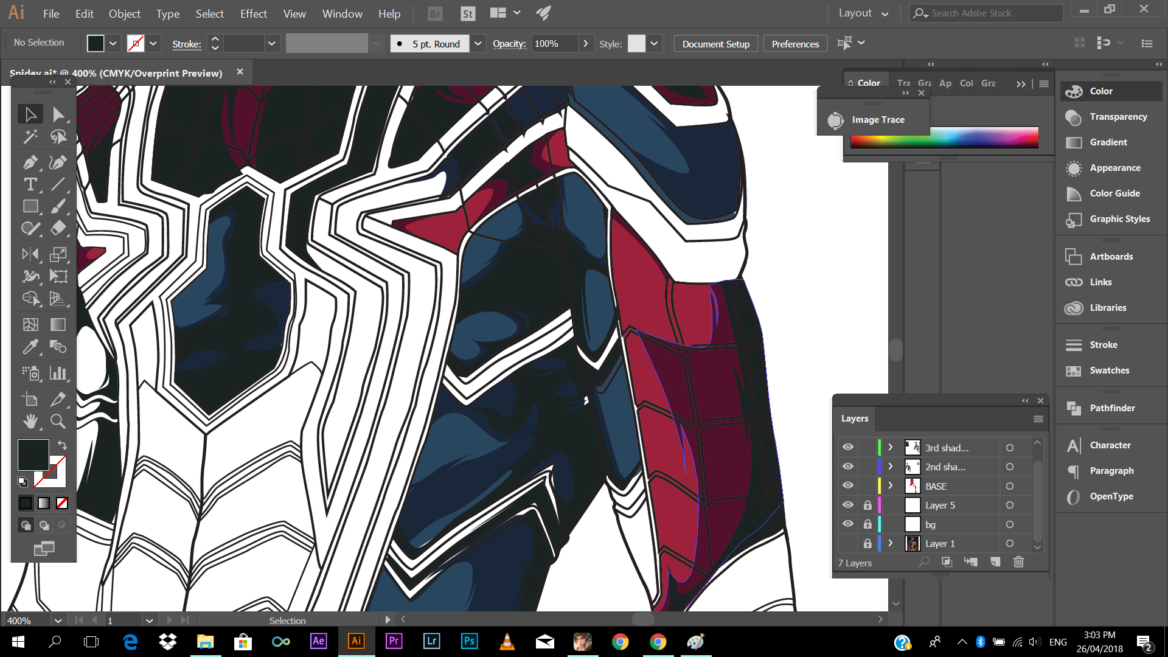This screenshot has height=657, width=1168.
Task: Select the Perspective Grid tool
Action: (58, 299)
